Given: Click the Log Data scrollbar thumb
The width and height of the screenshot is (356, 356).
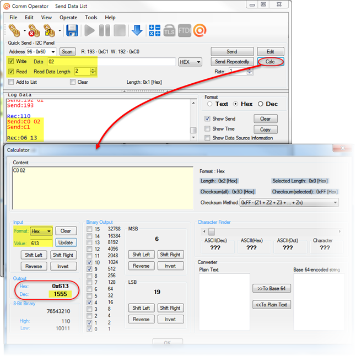Looking at the screenshot, I should point(193,130).
